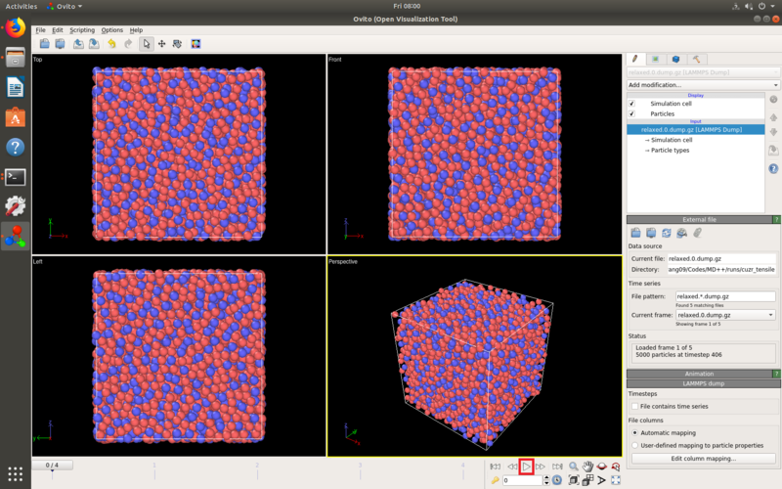This screenshot has height=489, width=782.
Task: Activate the move crosshair tool
Action: [161, 44]
